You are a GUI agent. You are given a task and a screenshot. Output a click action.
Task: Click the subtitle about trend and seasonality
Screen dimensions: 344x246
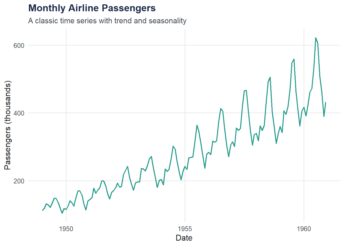[x=107, y=21]
